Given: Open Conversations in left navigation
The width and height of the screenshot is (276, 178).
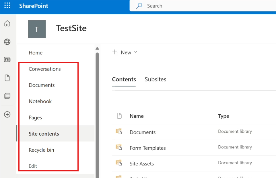Looking at the screenshot, I should pyautogui.click(x=45, y=69).
